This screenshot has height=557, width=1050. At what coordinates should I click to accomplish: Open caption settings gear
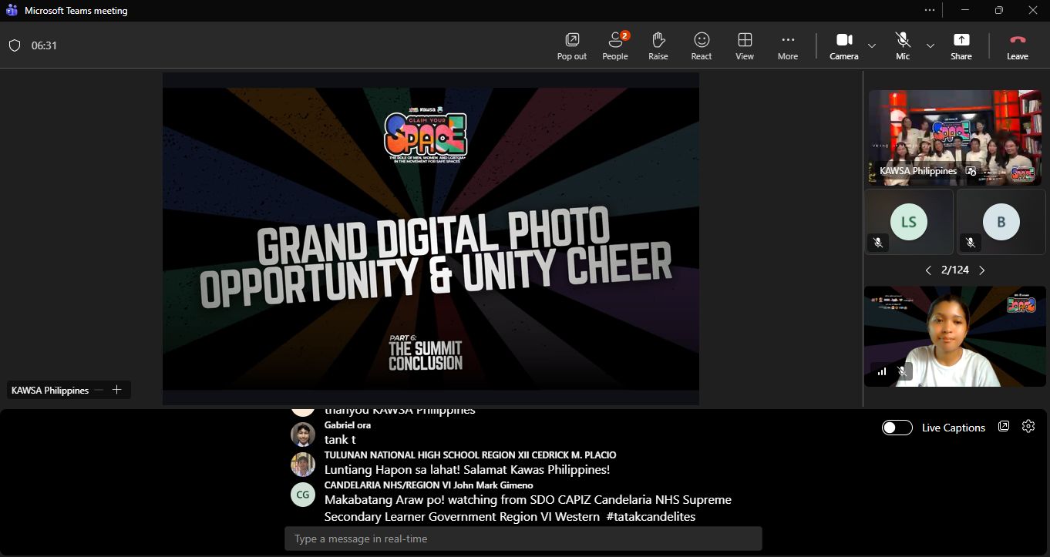pos(1028,426)
